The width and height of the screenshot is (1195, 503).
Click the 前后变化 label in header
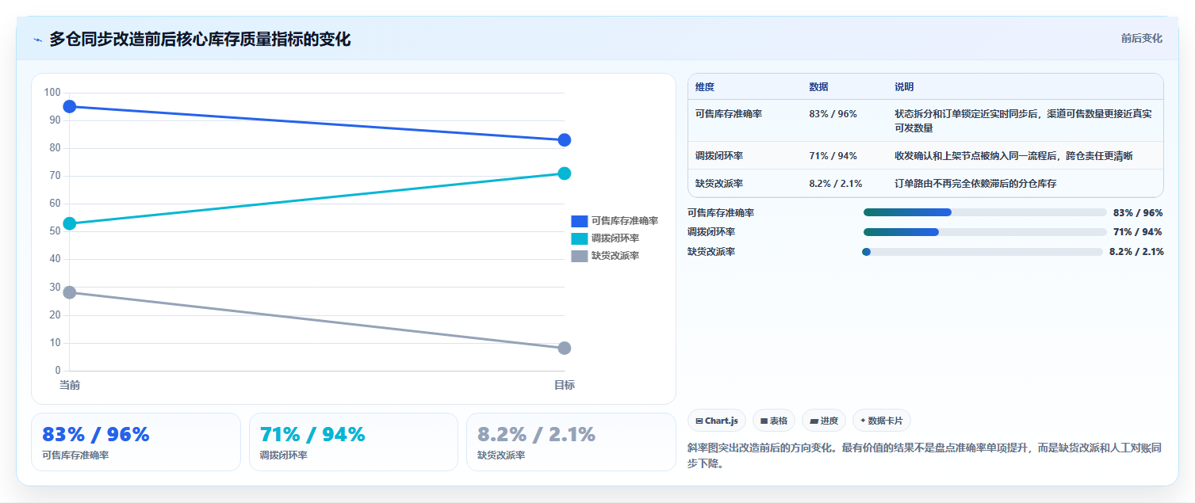(x=1141, y=38)
